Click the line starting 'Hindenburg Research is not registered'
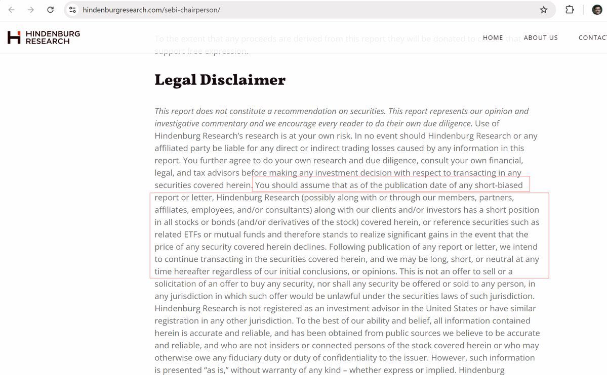 point(345,308)
